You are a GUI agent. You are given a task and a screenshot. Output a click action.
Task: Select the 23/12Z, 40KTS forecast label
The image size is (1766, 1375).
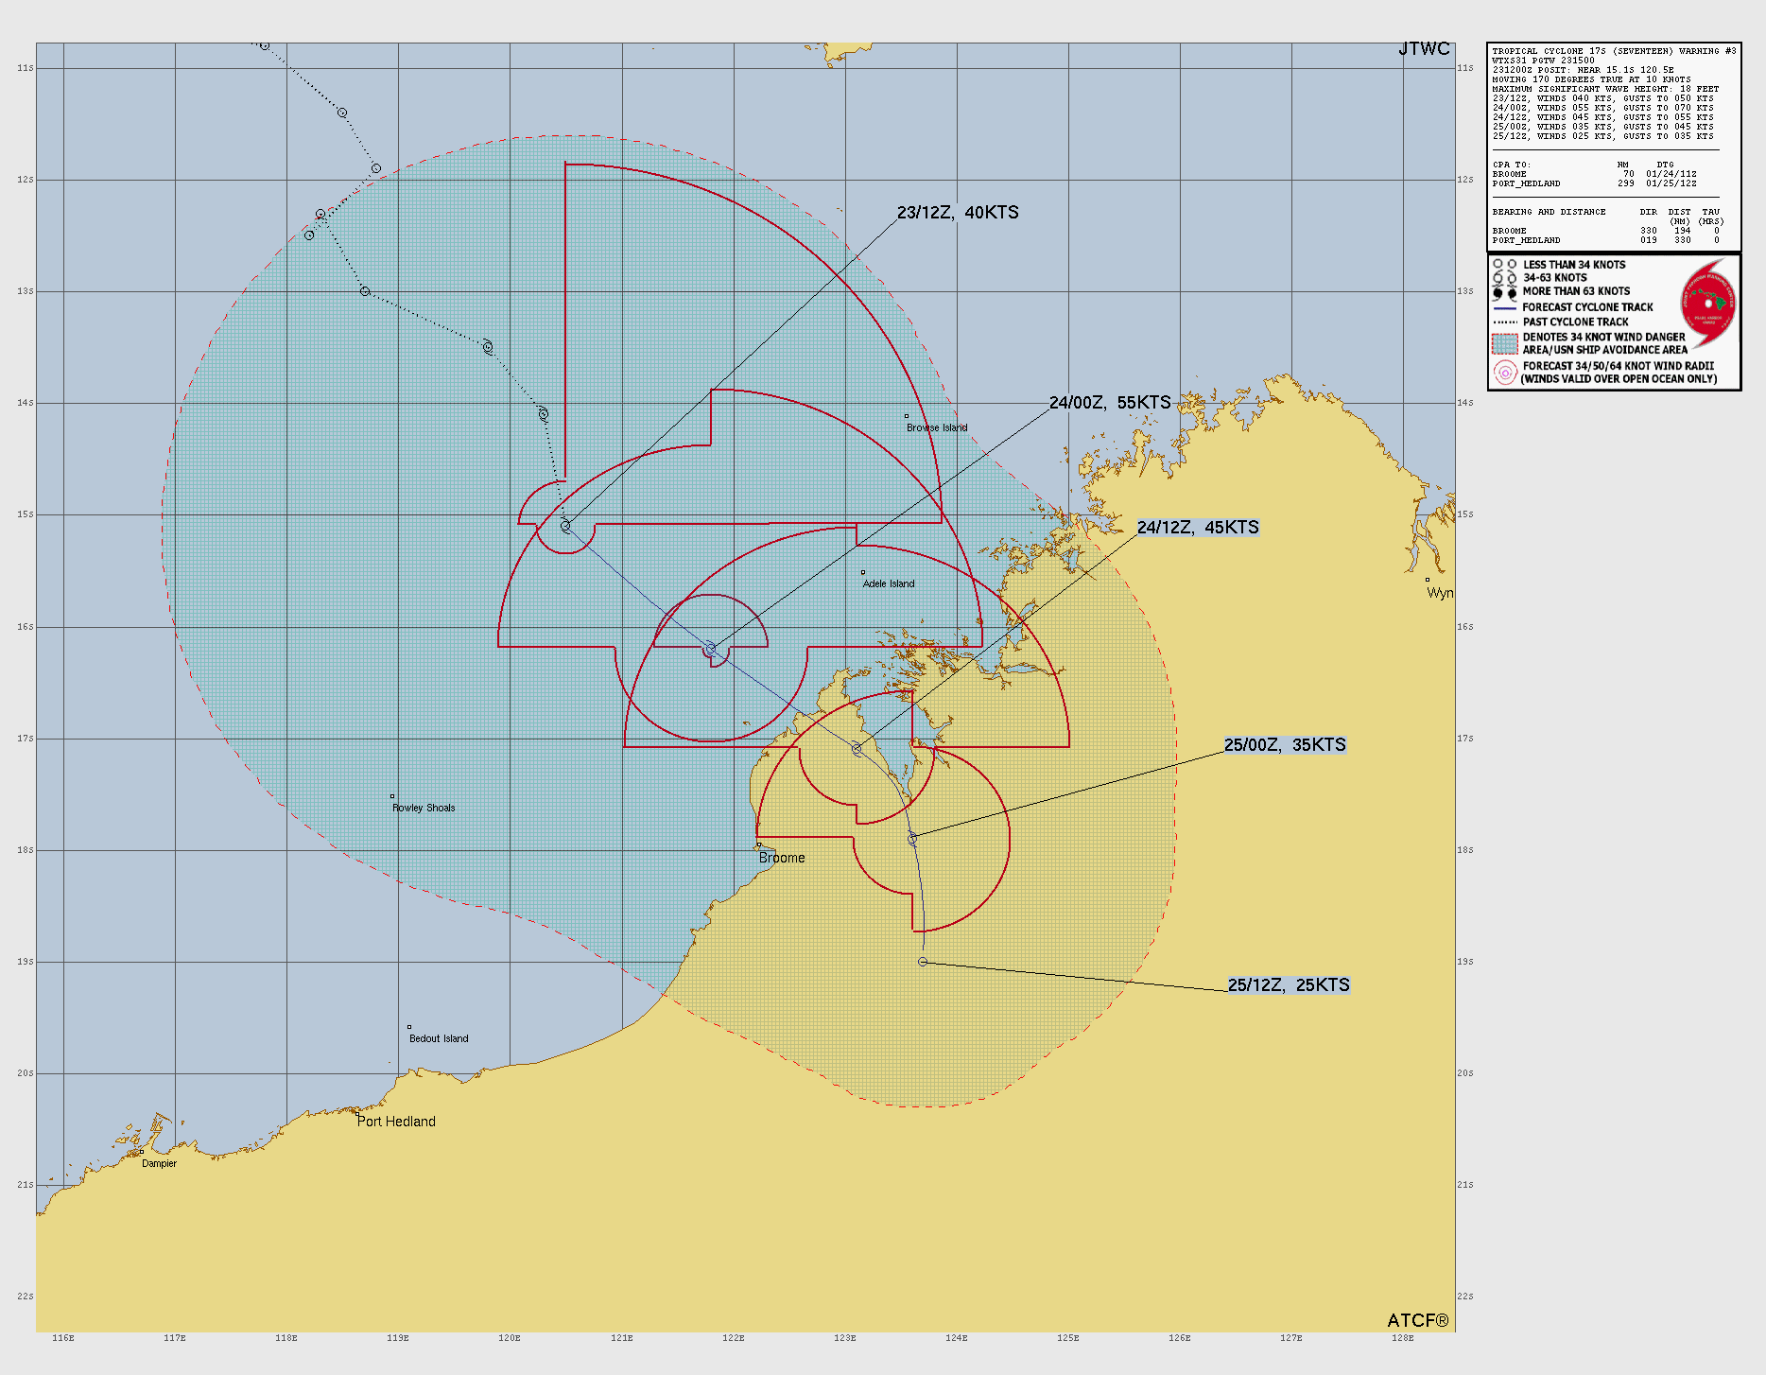point(958,213)
